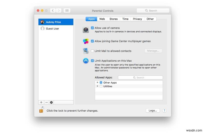
Task: Click the camera icon
Action: tap(86, 30)
